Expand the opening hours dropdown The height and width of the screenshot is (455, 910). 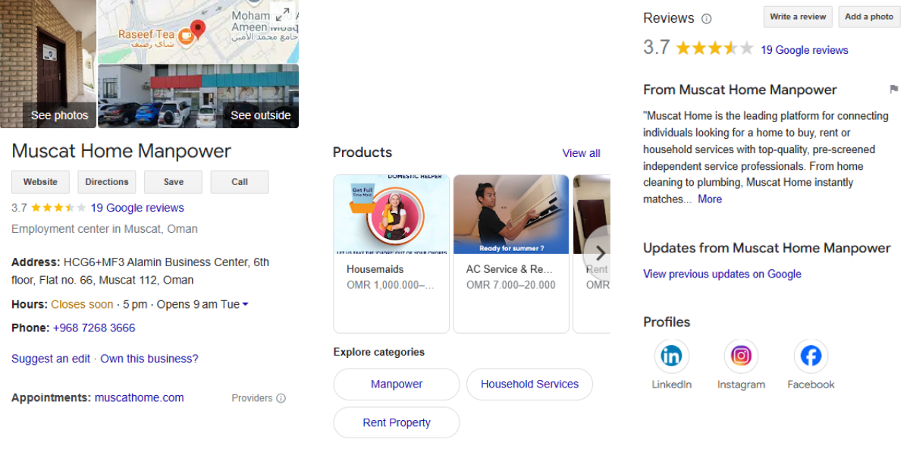point(245,305)
